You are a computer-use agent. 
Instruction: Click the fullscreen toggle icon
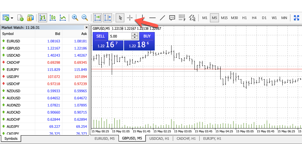296,18
